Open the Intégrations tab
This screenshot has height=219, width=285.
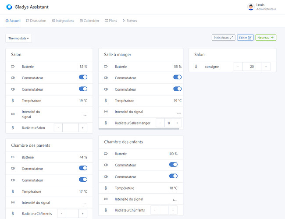point(63,21)
